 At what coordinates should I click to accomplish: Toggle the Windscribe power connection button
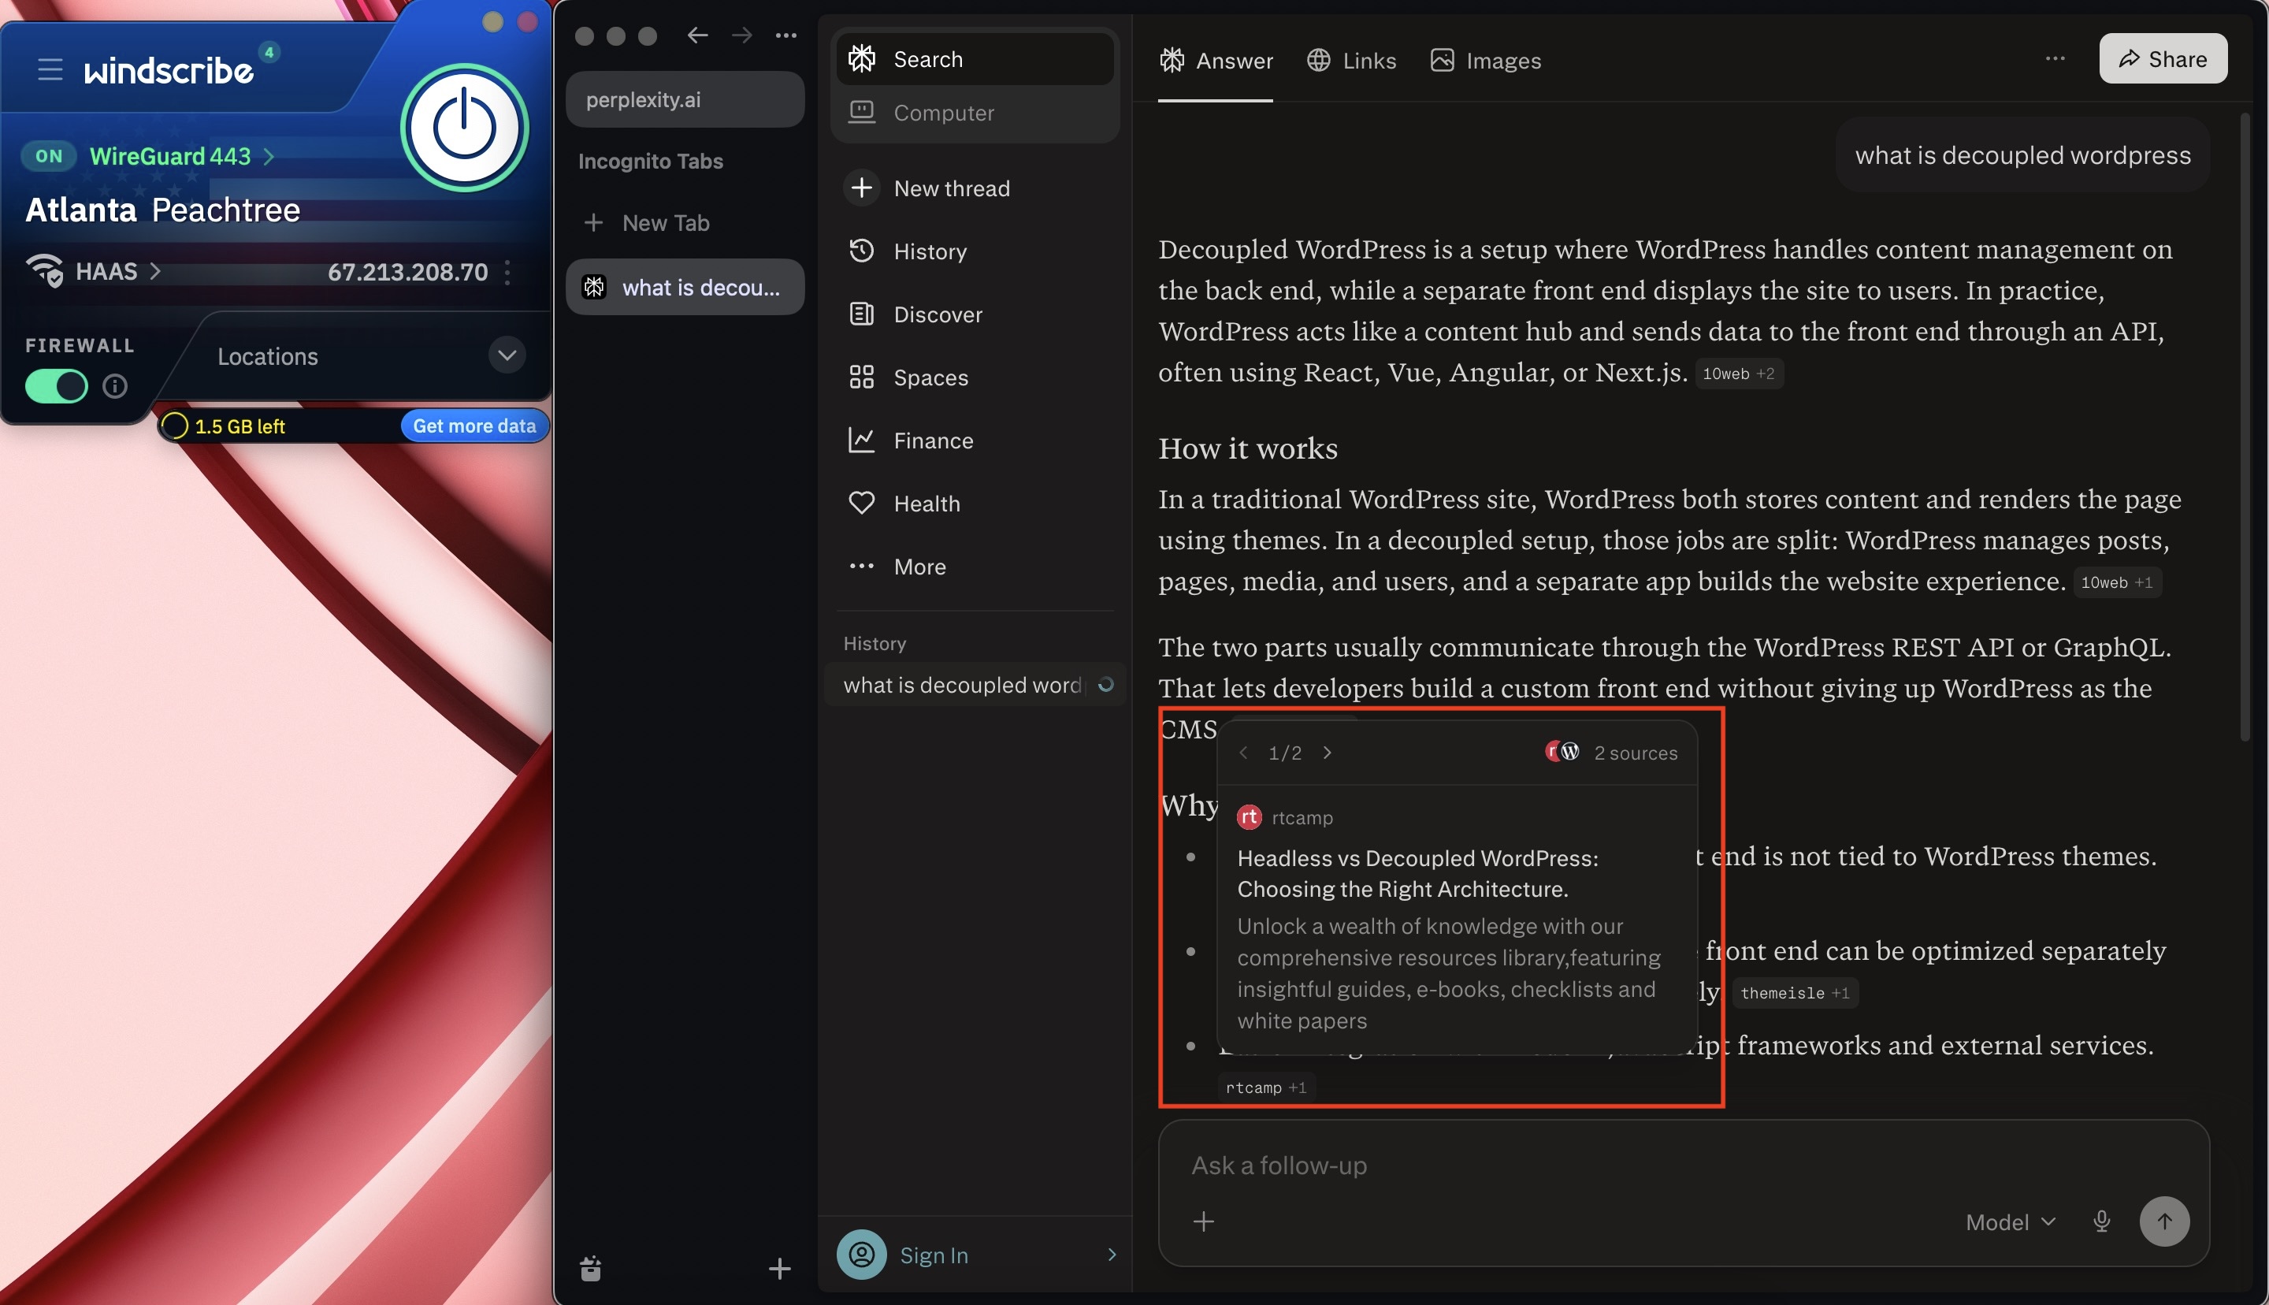464,128
